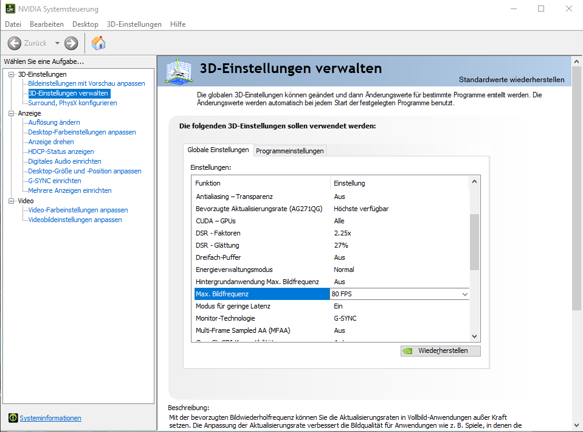
Task: Select the Energieverwaltungsmodus row
Action: tap(332, 270)
